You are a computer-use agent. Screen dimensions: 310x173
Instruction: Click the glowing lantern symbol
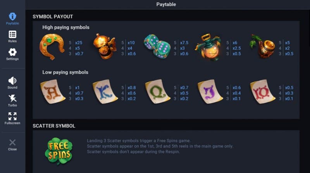click(x=210, y=47)
